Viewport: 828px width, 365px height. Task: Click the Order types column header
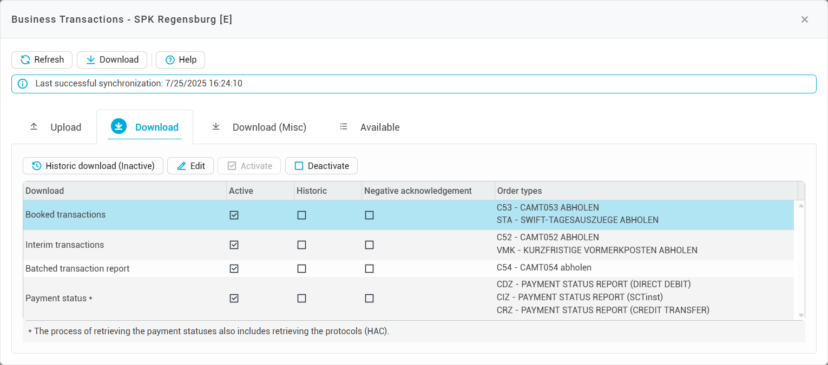[x=520, y=191]
